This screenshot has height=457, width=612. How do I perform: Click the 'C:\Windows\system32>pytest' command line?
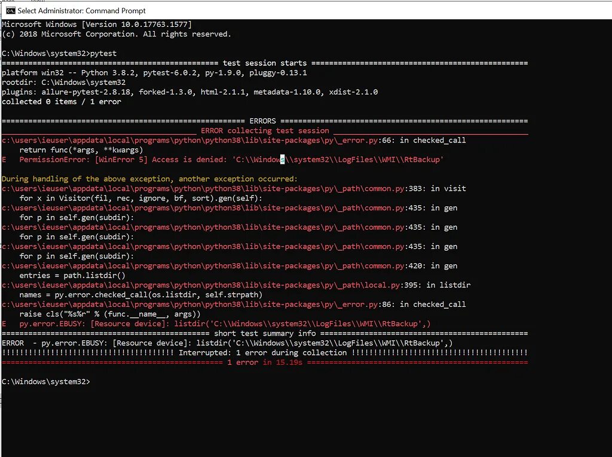point(59,53)
